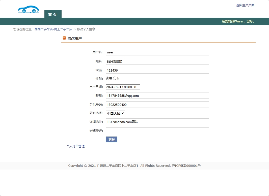Viewport: 269px width, 196px height.
Task: Click the 修改用户 section heading
Action: (x=75, y=38)
